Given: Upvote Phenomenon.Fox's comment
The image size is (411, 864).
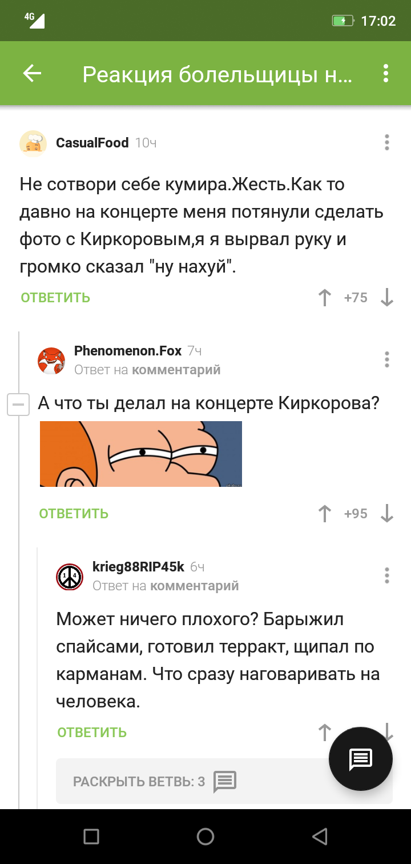Looking at the screenshot, I should [x=325, y=514].
